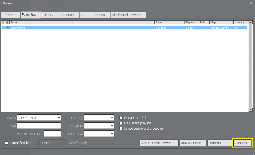Focus the Max player count field
The width and height of the screenshot is (255, 155).
[52, 134]
